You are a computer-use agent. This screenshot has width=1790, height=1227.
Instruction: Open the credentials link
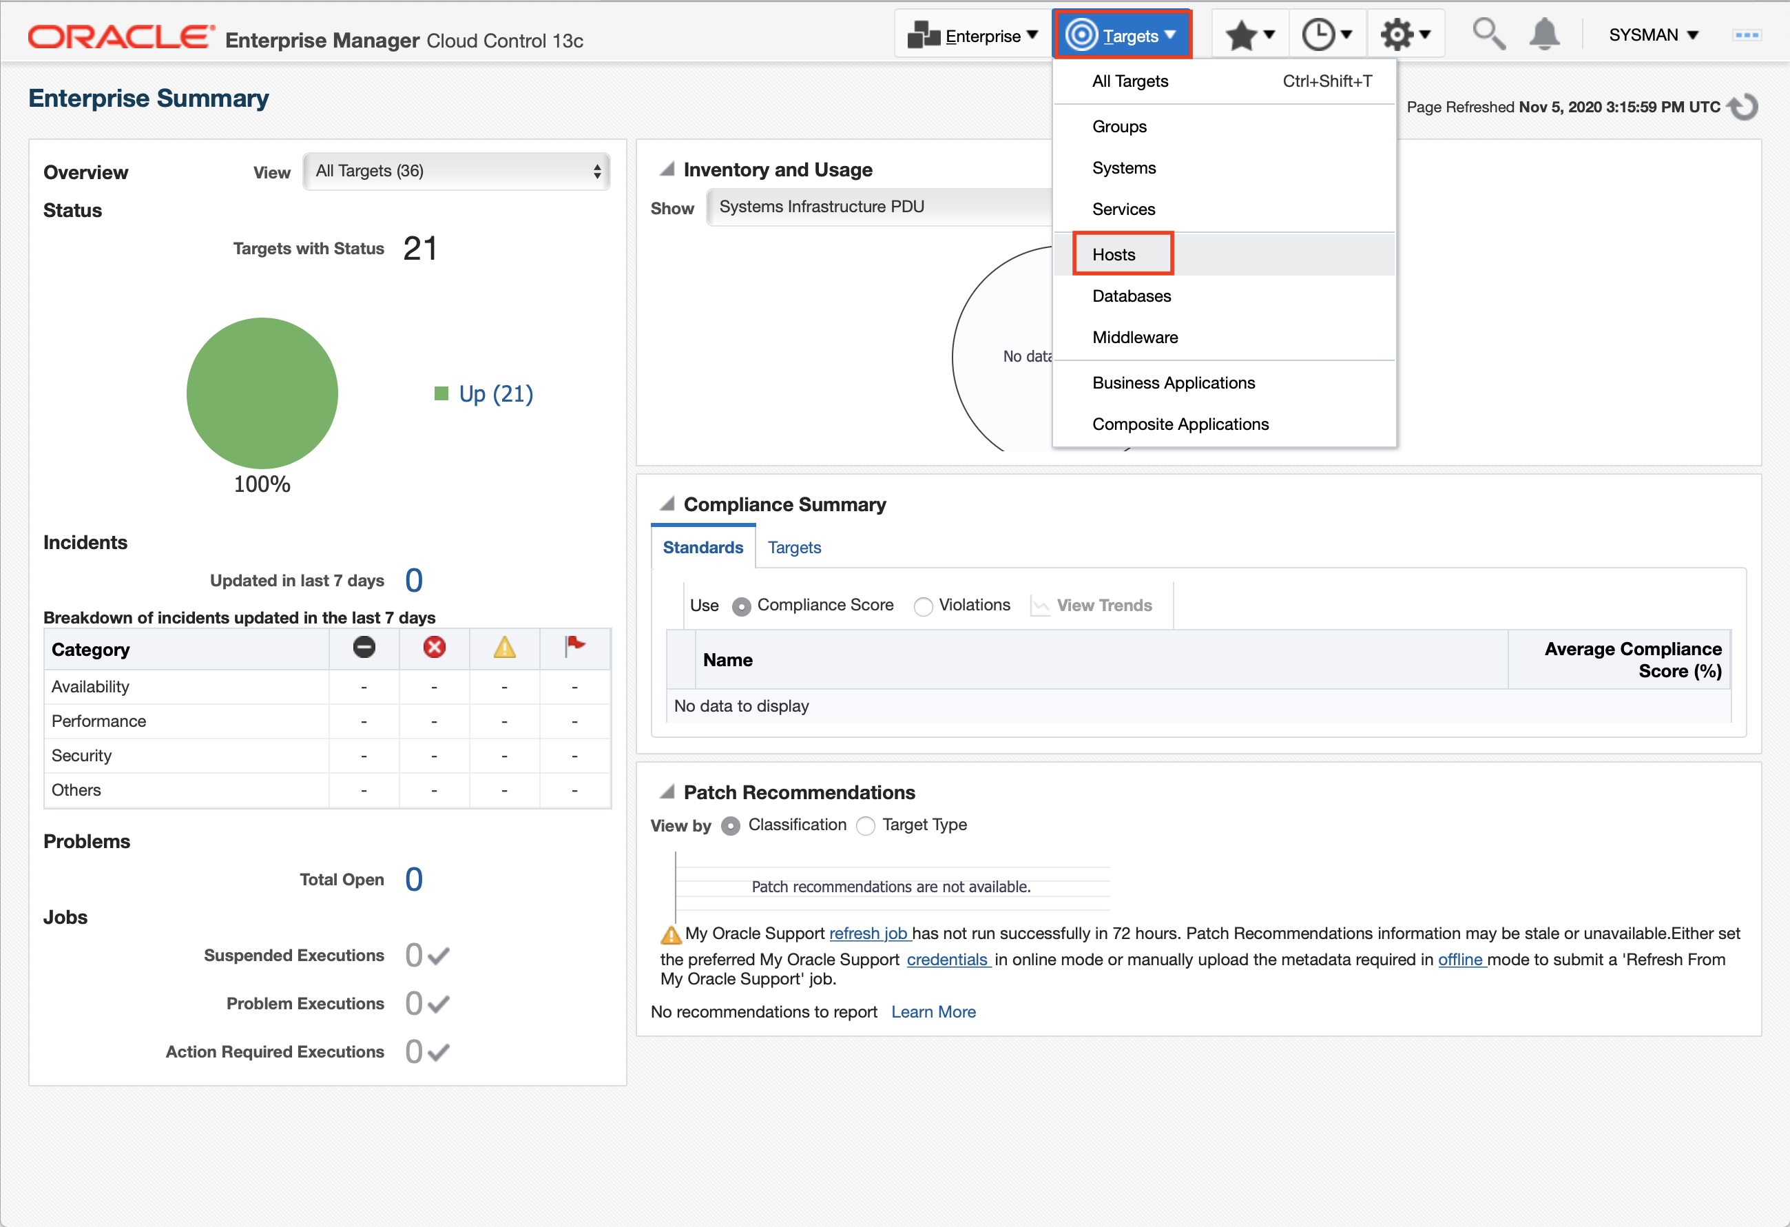[x=949, y=960]
